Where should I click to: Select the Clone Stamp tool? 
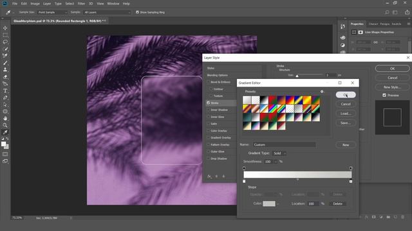click(x=5, y=70)
